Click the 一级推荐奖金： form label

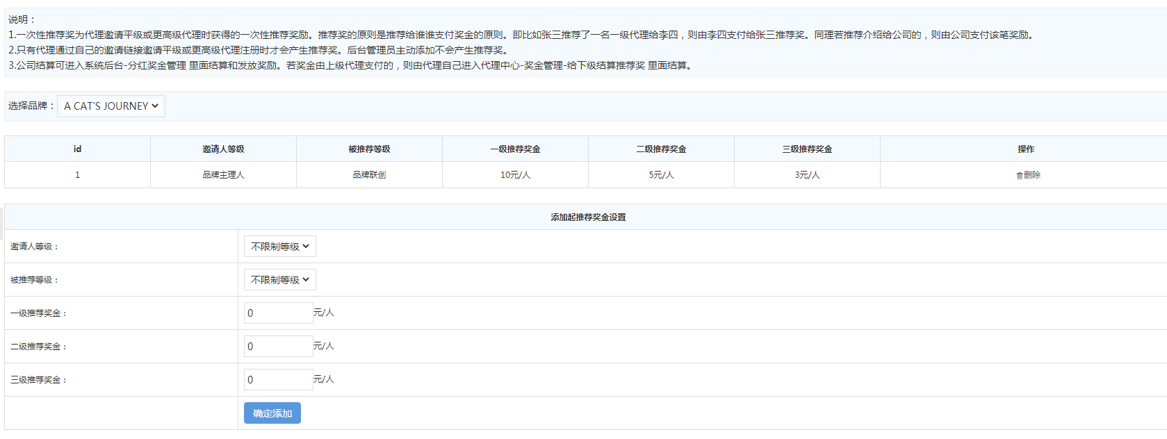tap(39, 313)
